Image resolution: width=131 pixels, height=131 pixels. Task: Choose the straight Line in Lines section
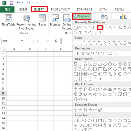click(x=75, y=43)
